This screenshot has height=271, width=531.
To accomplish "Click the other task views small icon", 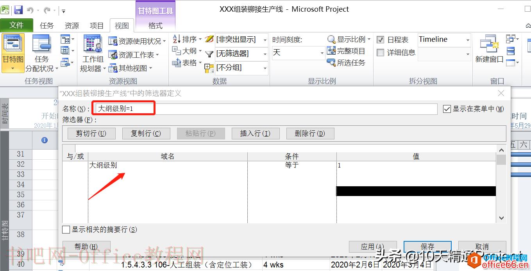I will [65, 62].
